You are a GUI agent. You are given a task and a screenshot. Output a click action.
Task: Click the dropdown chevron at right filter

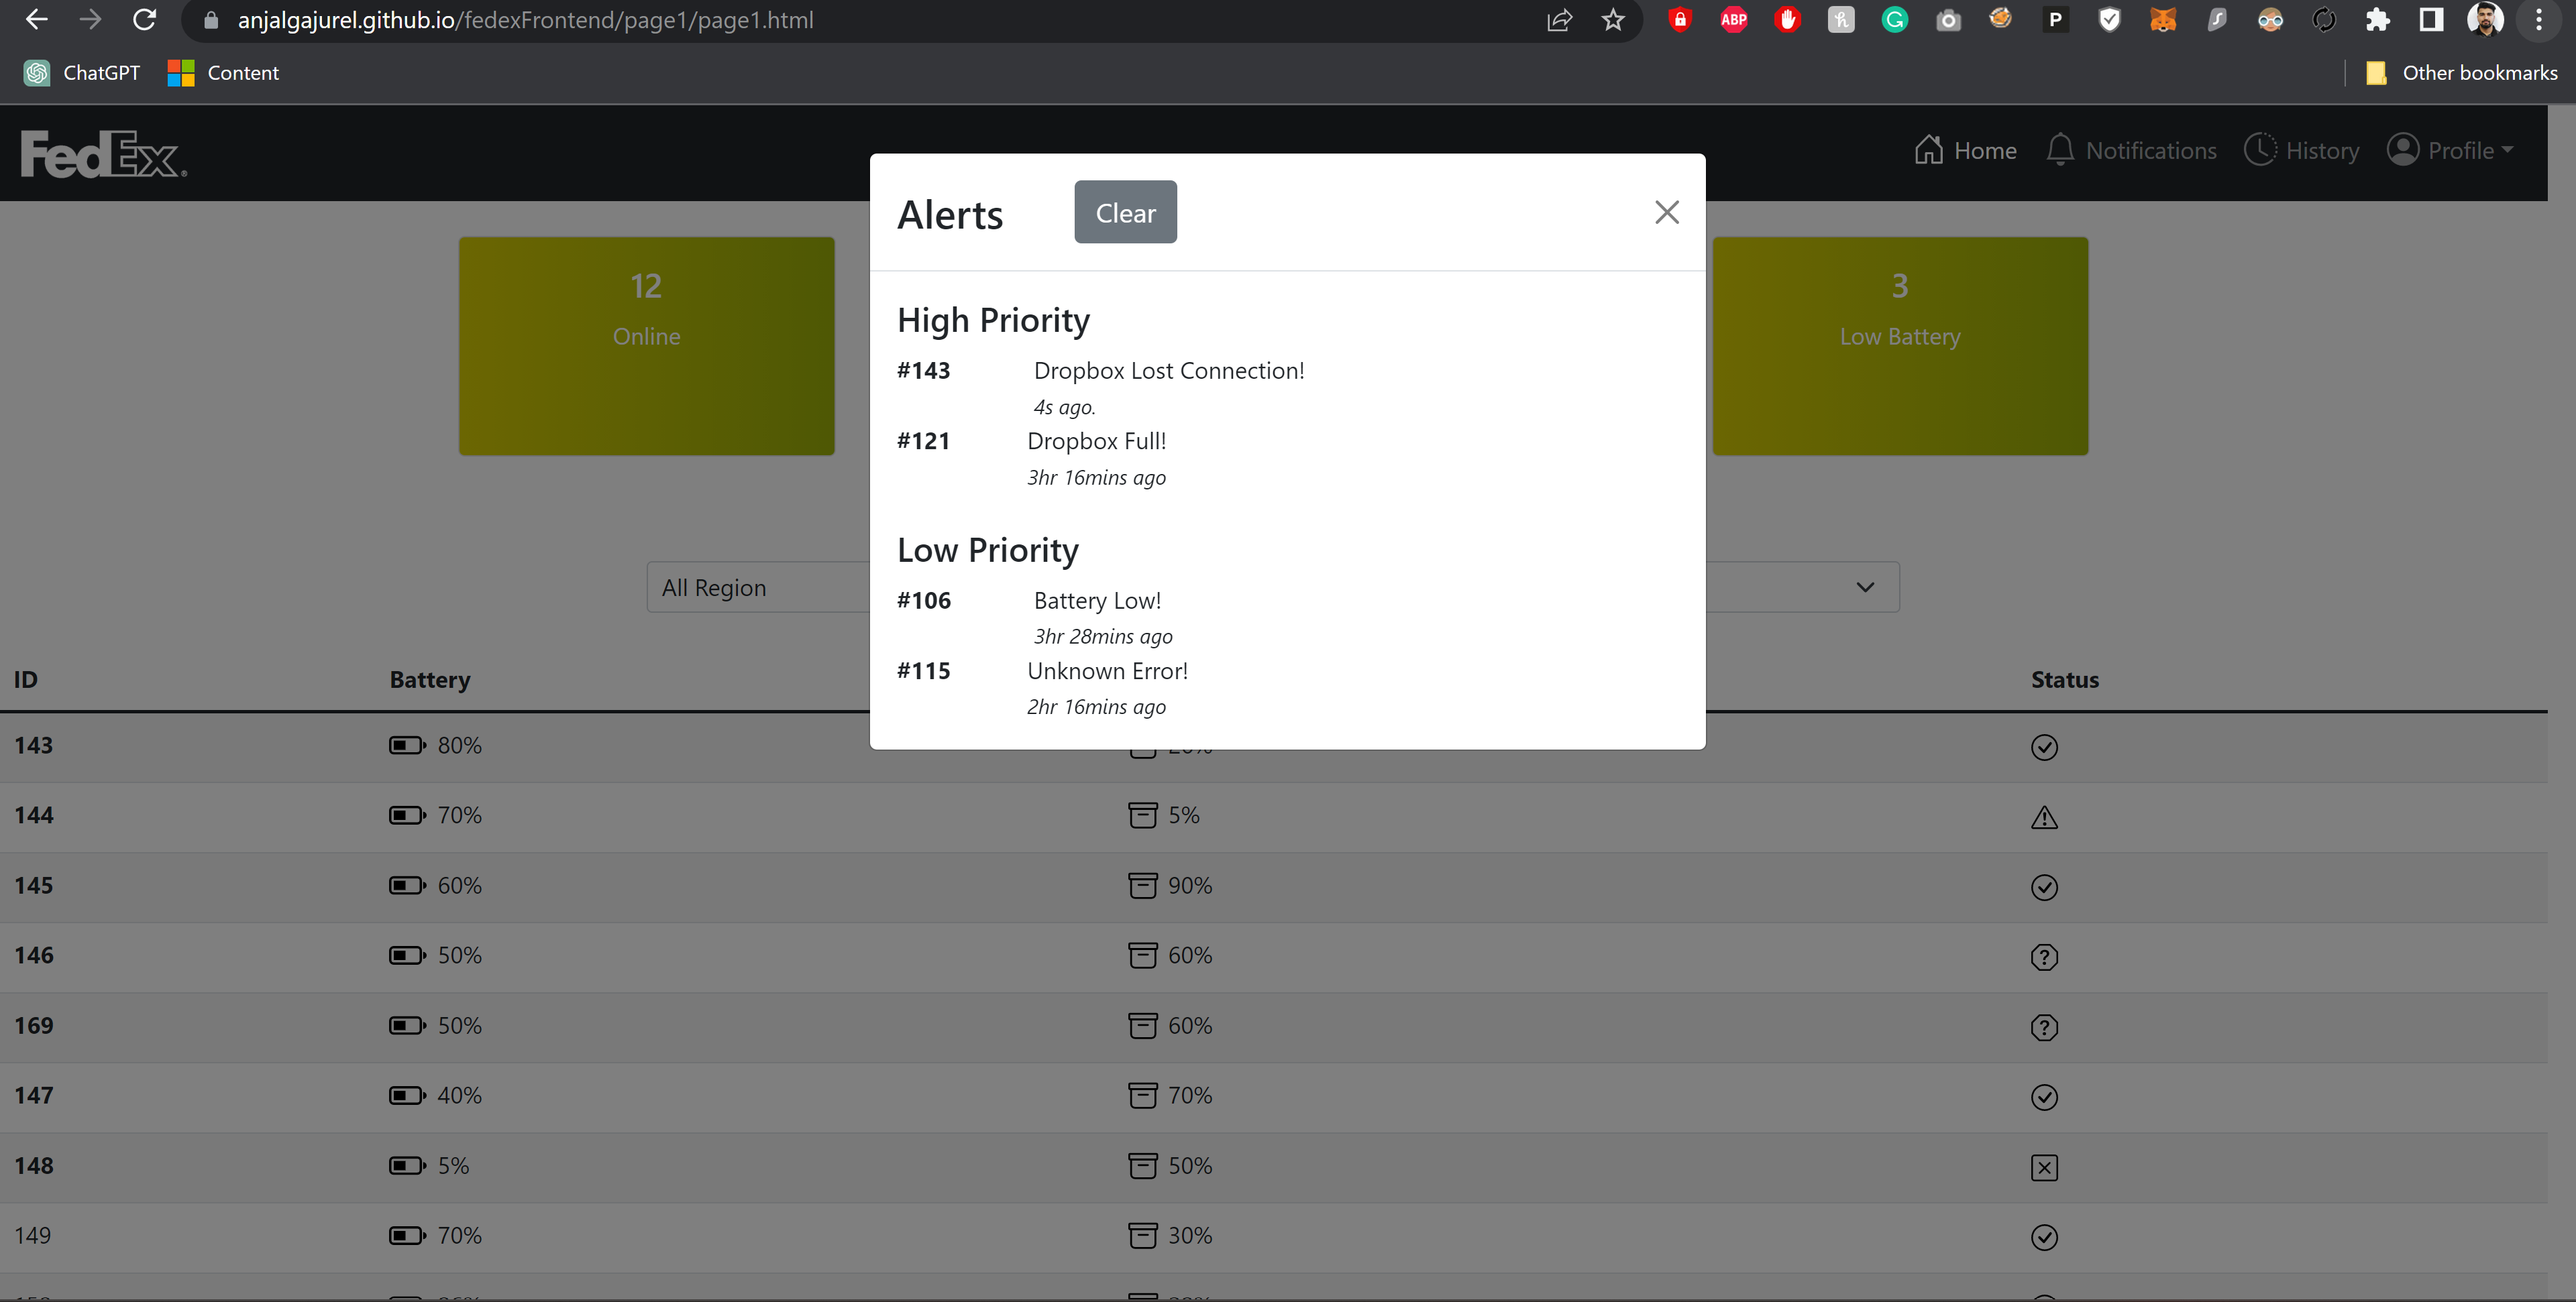pos(1865,587)
